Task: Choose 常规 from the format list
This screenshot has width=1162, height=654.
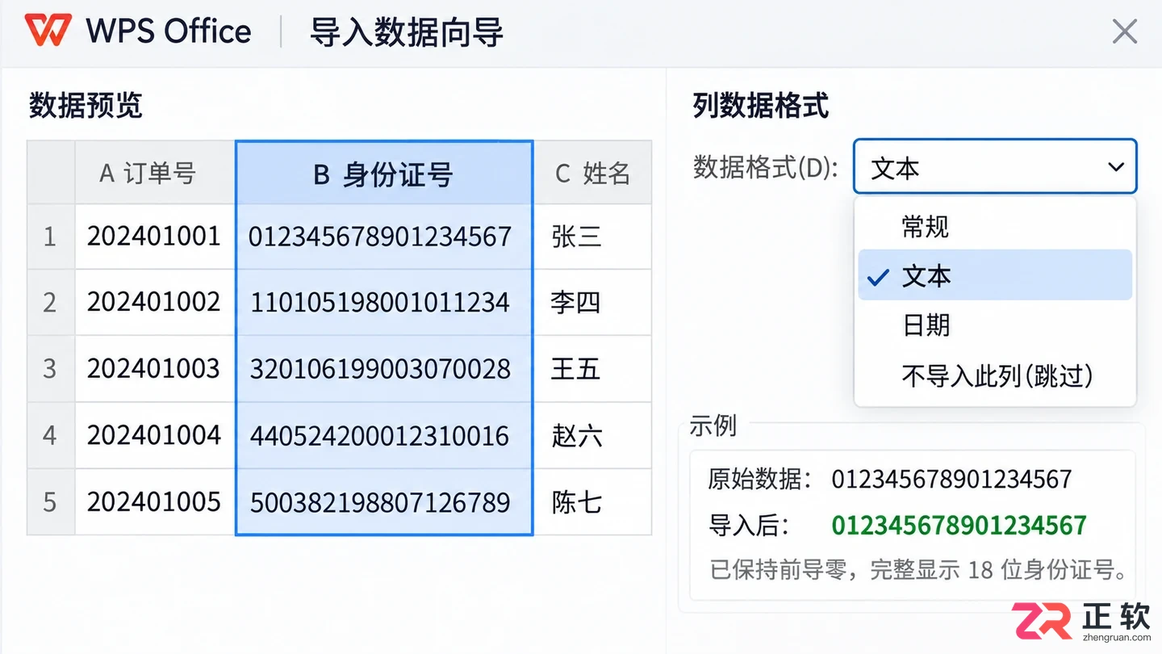Action: [995, 227]
